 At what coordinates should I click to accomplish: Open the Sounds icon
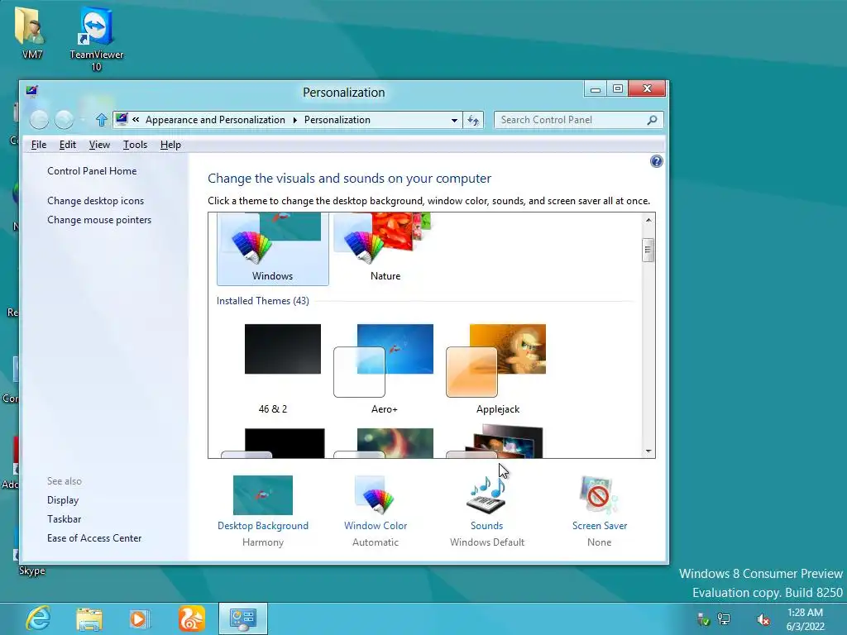486,494
